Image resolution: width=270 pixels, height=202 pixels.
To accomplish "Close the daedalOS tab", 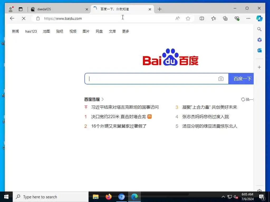I will pos(87,9).
